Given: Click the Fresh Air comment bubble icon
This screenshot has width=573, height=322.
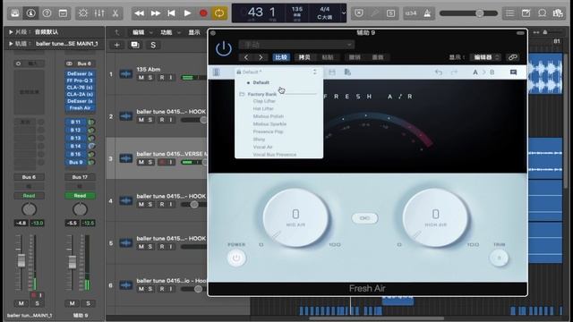Looking at the screenshot, I should tap(513, 72).
